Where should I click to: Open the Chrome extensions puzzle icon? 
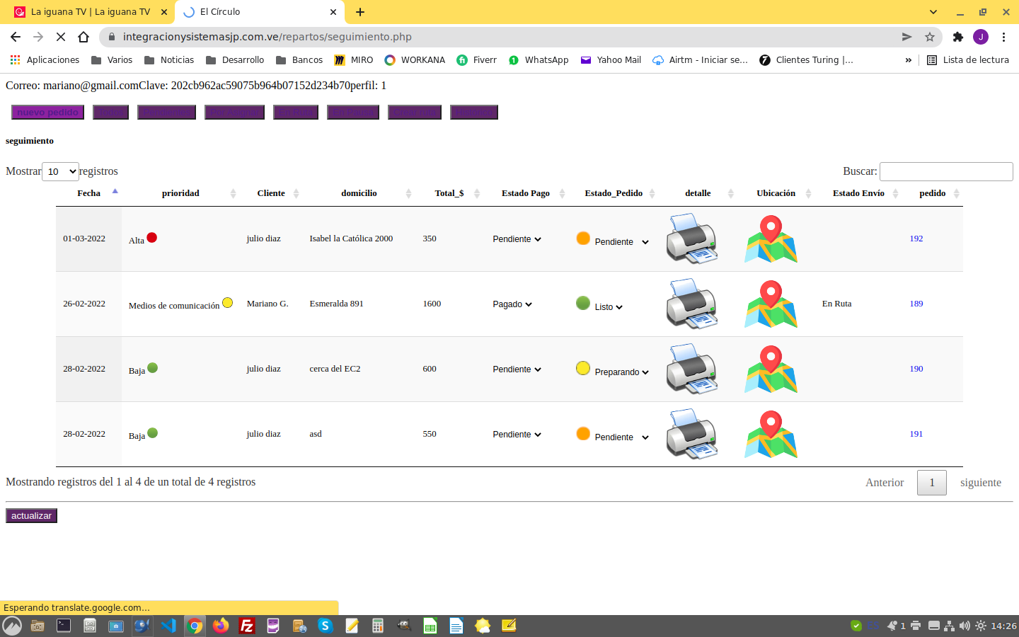point(957,37)
